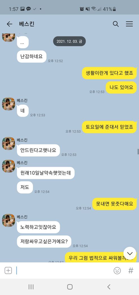This screenshot has width=139, height=295.
Task: Select the yellow 토요일에 준대서 믿었죠 bubble
Action: click(x=109, y=127)
